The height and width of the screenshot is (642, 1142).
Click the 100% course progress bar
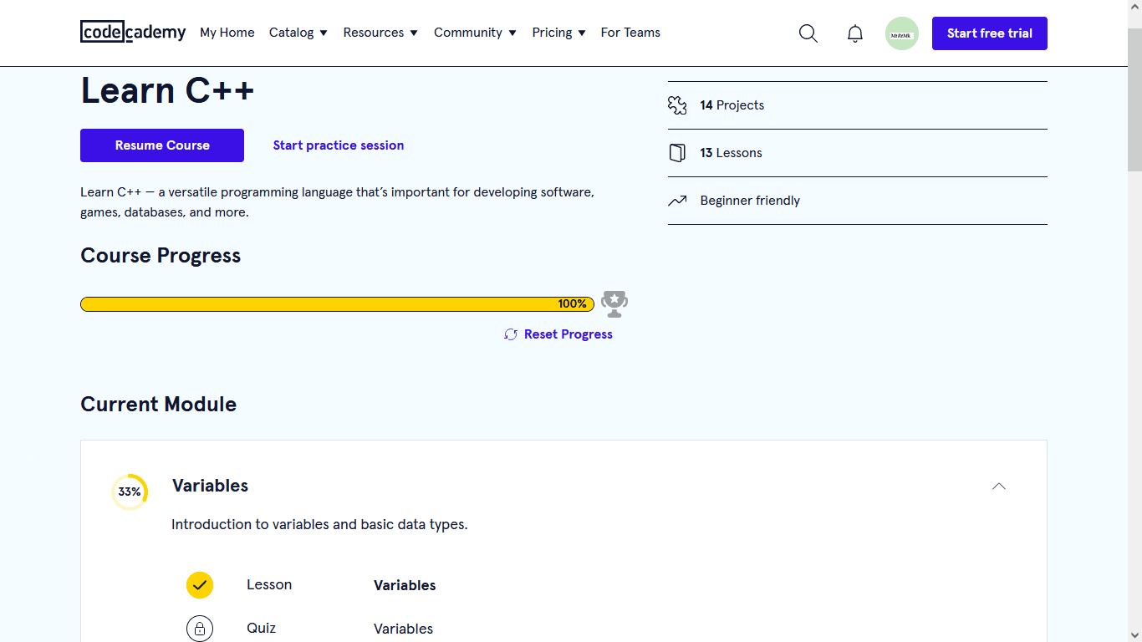(337, 304)
